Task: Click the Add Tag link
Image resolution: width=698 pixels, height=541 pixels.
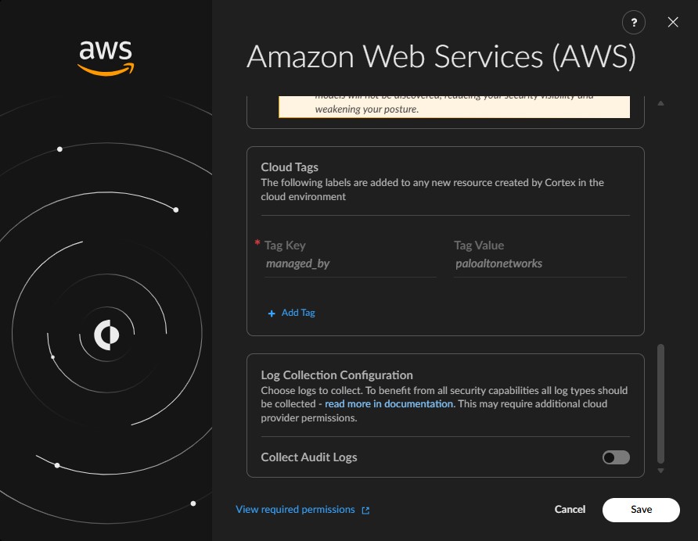Action: pos(298,313)
